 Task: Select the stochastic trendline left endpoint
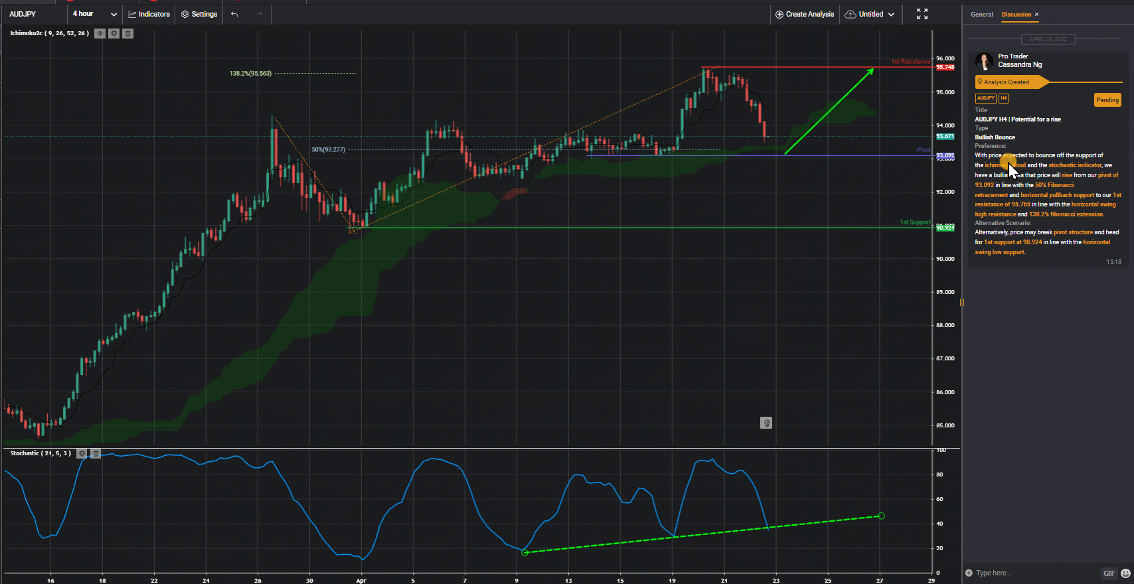[525, 552]
